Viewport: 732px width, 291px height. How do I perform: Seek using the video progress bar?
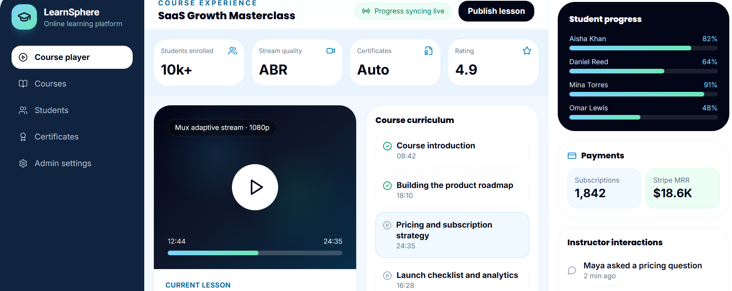(x=255, y=253)
